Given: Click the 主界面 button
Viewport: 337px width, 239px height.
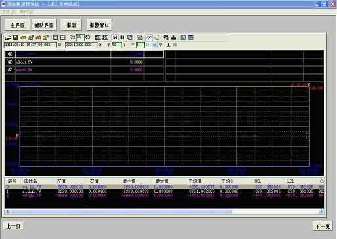Looking at the screenshot, I should (x=18, y=25).
